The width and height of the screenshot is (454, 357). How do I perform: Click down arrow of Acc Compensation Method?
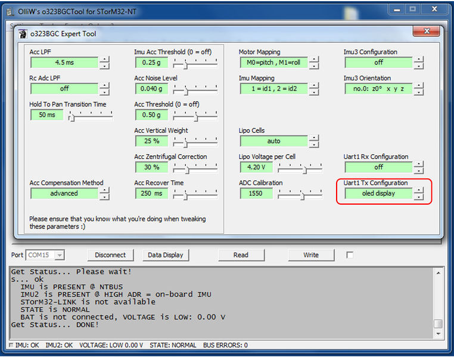click(104, 196)
